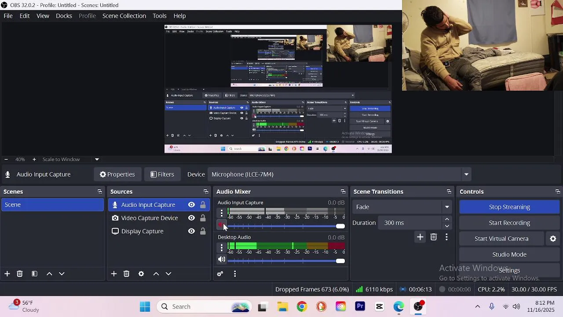Pop out the Scene Transitions dock
This screenshot has width=563, height=317.
point(449,192)
